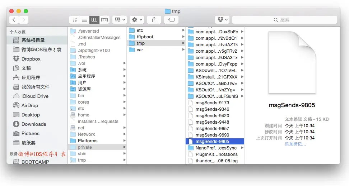Image resolution: width=349 pixels, height=186 pixels.
Task: Select NanoPref…cesSync folder
Action: click(215, 148)
